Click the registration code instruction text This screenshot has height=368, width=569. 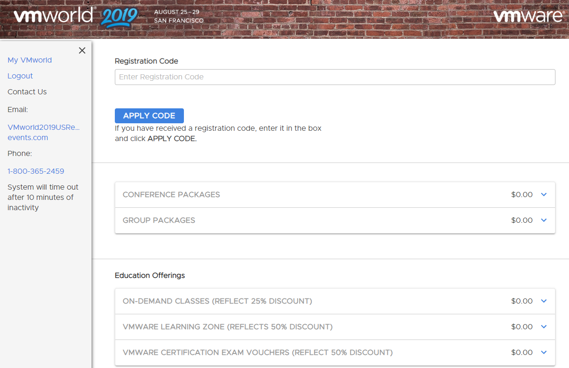click(x=218, y=133)
